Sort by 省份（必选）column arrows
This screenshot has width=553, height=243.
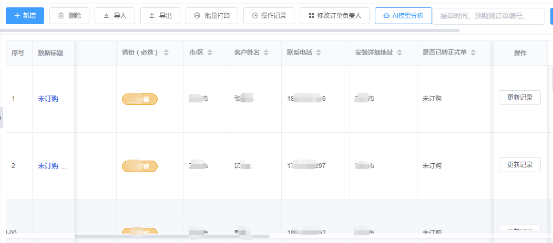click(166, 53)
